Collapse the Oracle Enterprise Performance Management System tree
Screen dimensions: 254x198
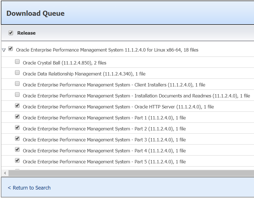click(x=4, y=50)
